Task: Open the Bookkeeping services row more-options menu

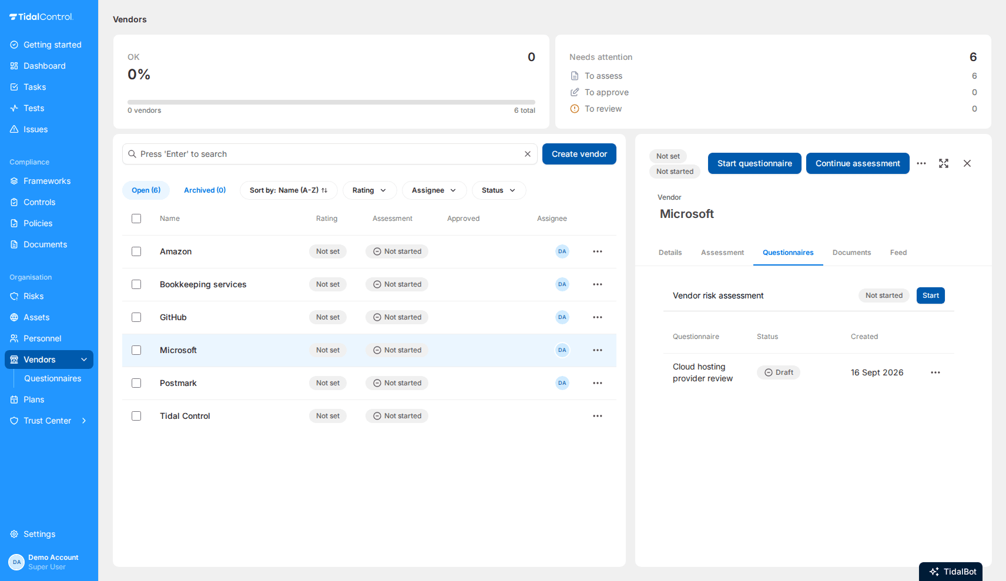Action: [598, 284]
